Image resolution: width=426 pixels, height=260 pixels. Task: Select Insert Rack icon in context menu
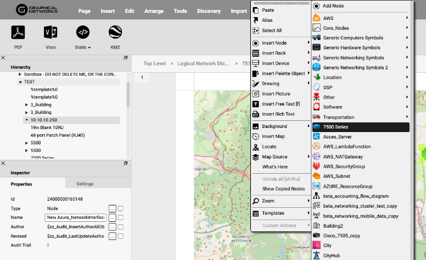click(x=255, y=53)
